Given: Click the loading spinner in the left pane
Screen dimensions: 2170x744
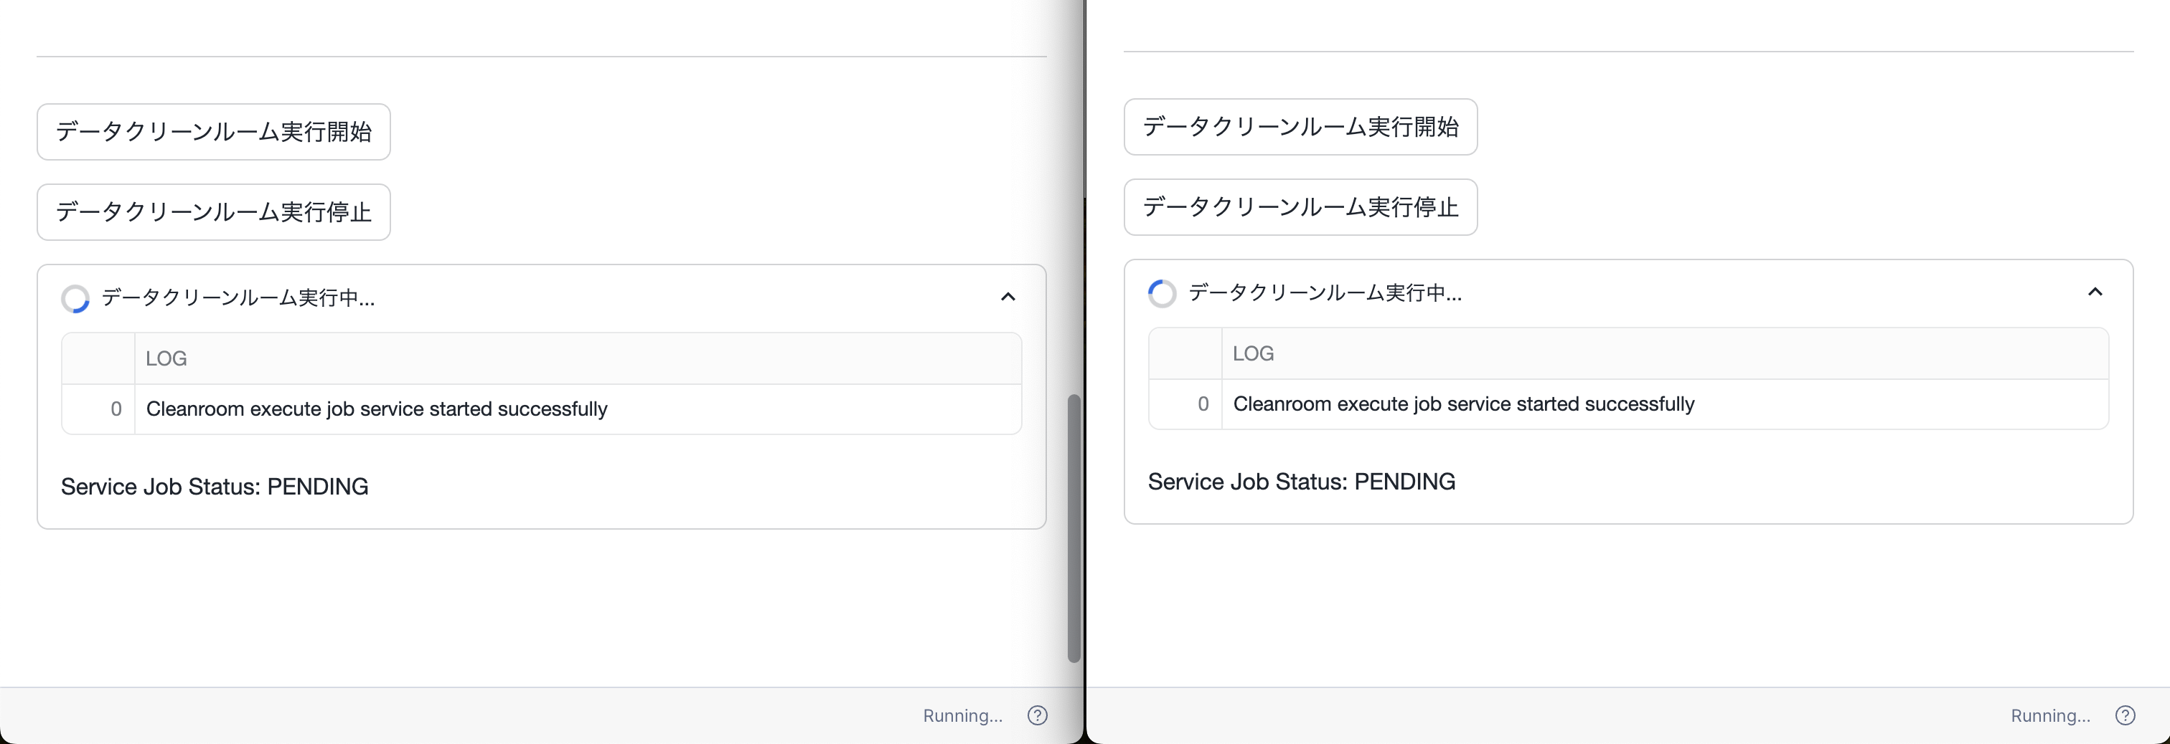Looking at the screenshot, I should click(x=75, y=299).
